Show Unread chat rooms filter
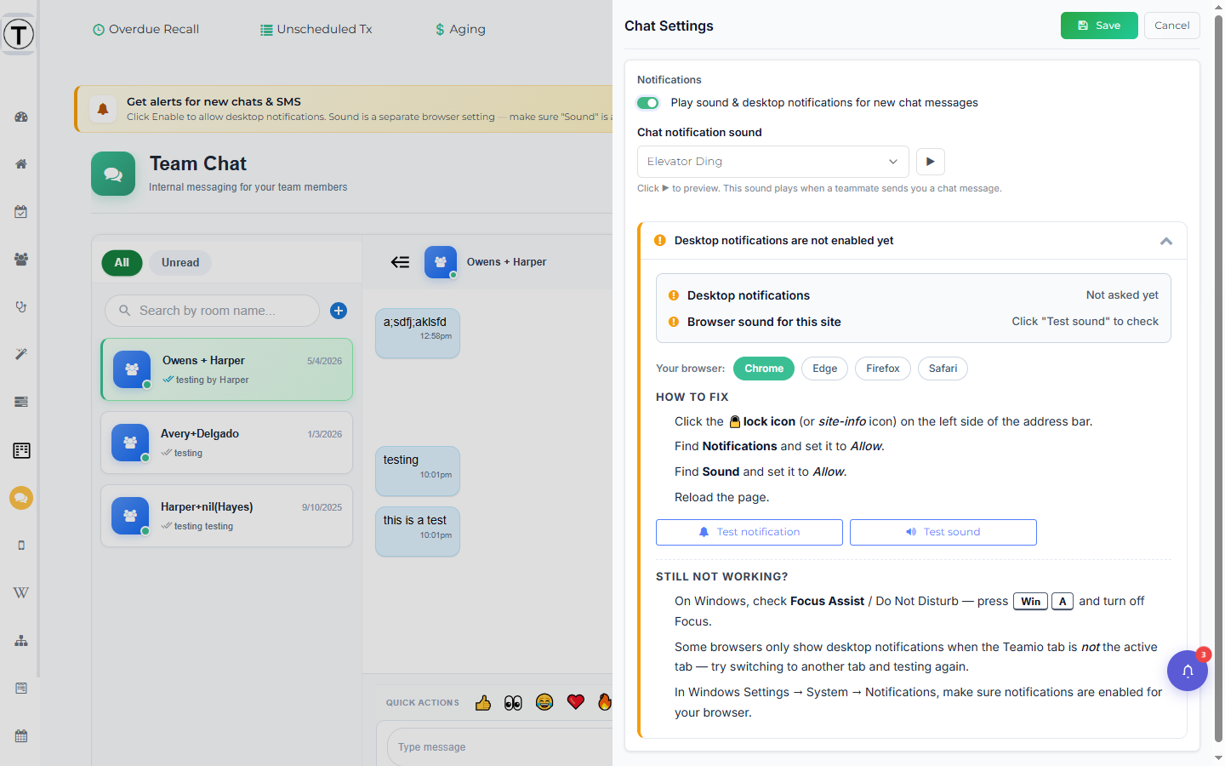 click(x=180, y=262)
